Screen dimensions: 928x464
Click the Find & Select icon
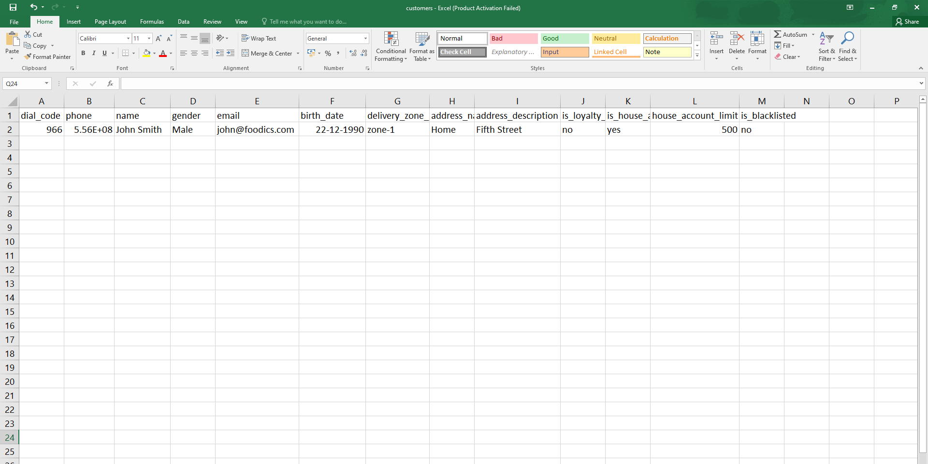[x=849, y=46]
